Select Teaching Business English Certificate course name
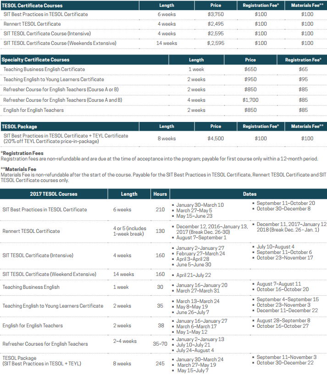This screenshot has width=327, height=375. 44,69
